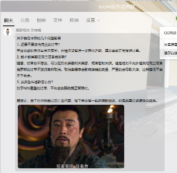Open the 应用 tab
This screenshot has height=173, width=177.
[74, 20]
